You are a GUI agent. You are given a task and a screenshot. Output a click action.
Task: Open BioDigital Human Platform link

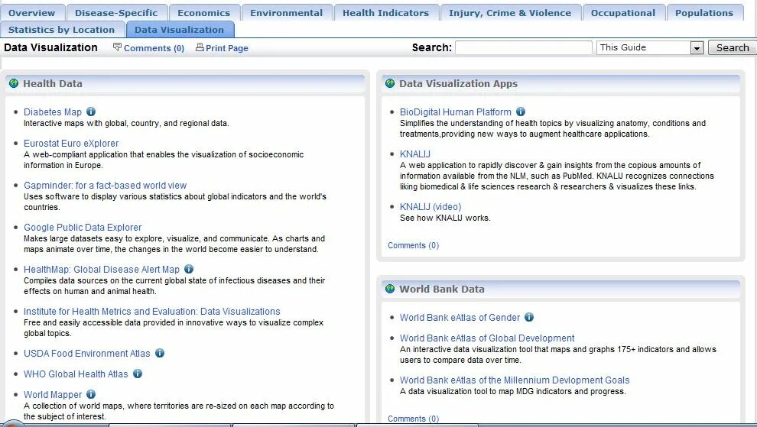coord(455,112)
